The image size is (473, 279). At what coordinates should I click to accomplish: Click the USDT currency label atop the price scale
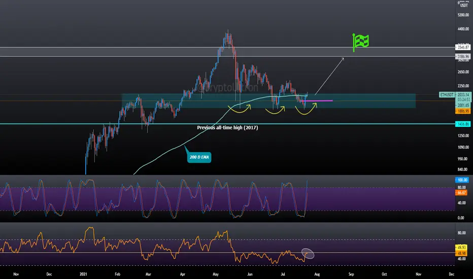point(464,5)
